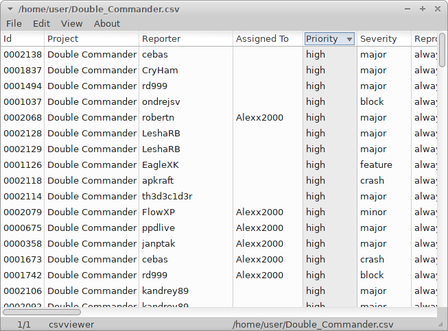Open the Edit menu
This screenshot has height=331, width=448.
coord(41,24)
